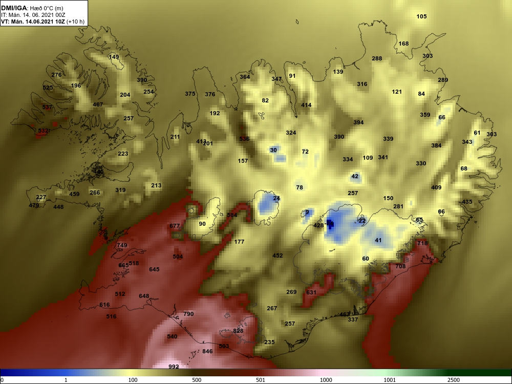The image size is (512, 384).
Task: Click the 149 value label
Action: coord(114,57)
